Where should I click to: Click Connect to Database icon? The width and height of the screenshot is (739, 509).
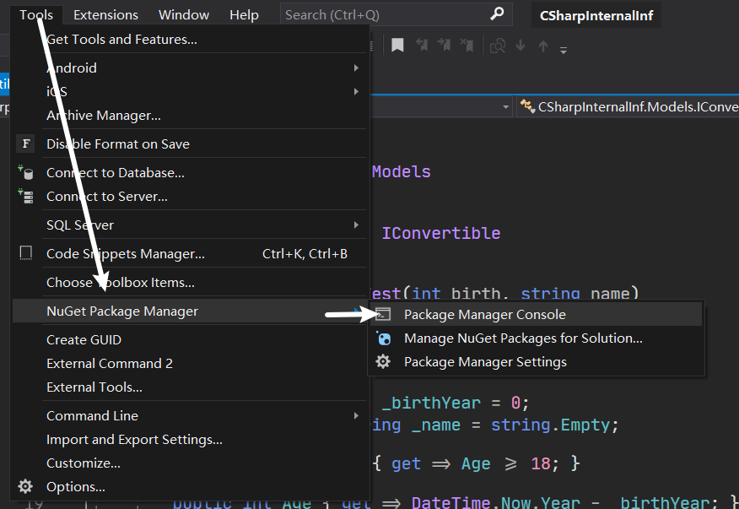click(x=26, y=173)
